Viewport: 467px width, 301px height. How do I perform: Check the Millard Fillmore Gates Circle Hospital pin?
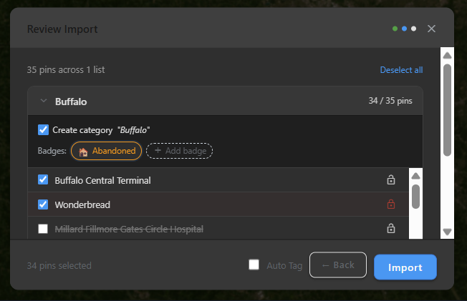click(x=43, y=229)
